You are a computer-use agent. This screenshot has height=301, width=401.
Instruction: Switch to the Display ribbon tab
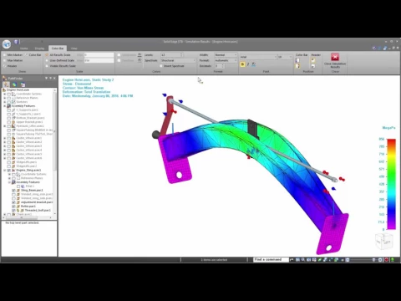click(x=39, y=48)
